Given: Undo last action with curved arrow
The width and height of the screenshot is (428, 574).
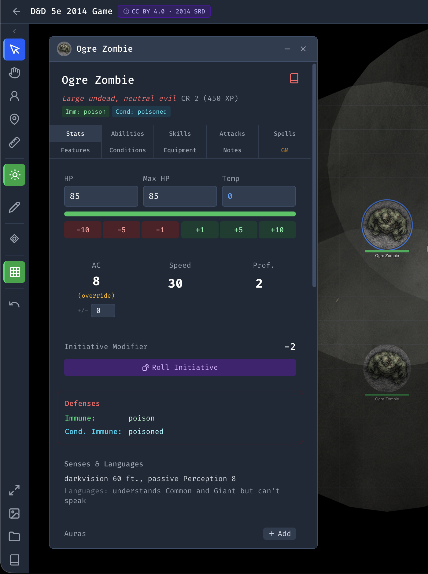Looking at the screenshot, I should pyautogui.click(x=14, y=304).
